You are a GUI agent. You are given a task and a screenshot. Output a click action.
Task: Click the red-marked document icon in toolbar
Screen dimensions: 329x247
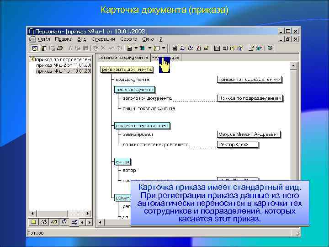pos(198,48)
